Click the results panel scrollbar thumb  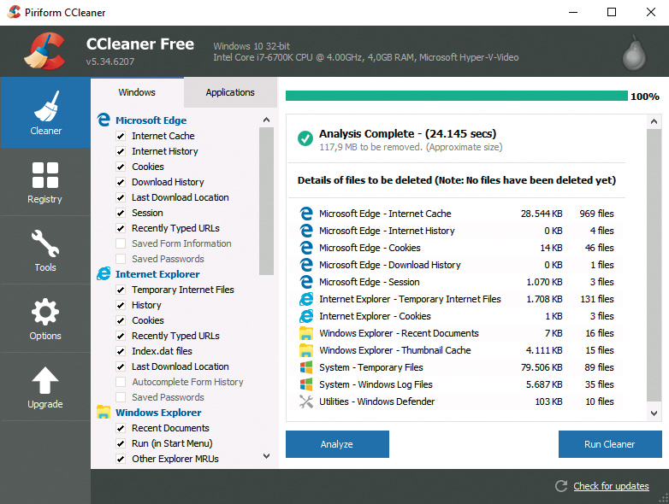pyautogui.click(x=654, y=265)
